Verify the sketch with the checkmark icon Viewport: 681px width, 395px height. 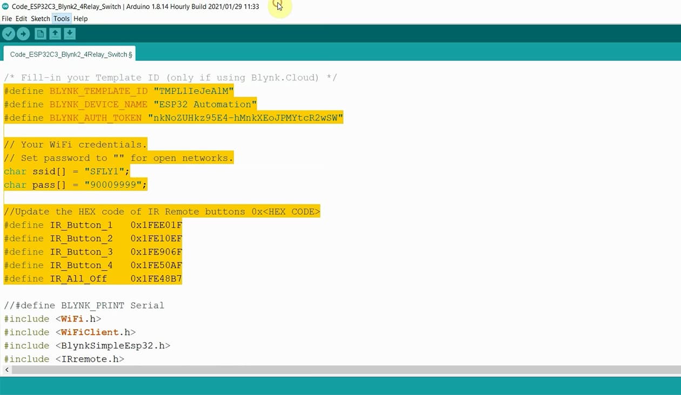tap(9, 33)
